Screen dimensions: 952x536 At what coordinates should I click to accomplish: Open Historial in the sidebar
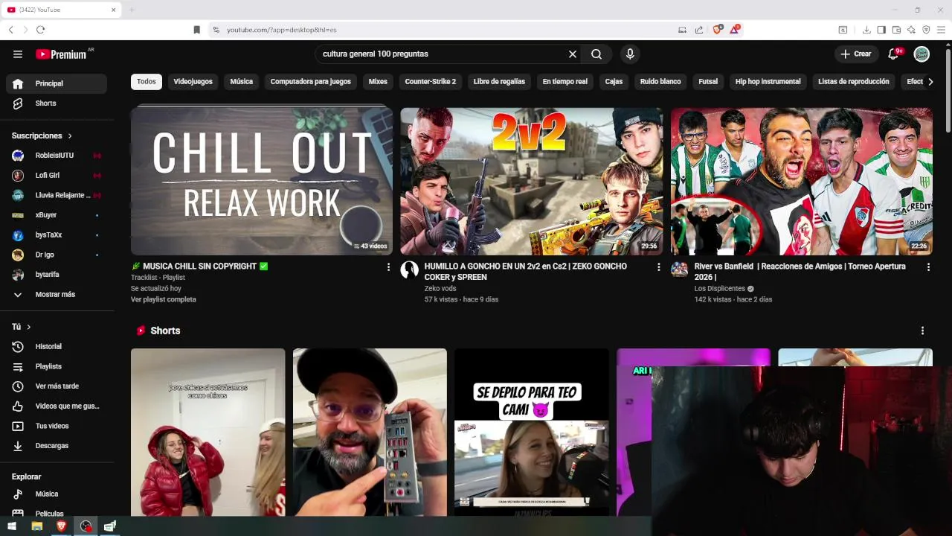(x=57, y=347)
